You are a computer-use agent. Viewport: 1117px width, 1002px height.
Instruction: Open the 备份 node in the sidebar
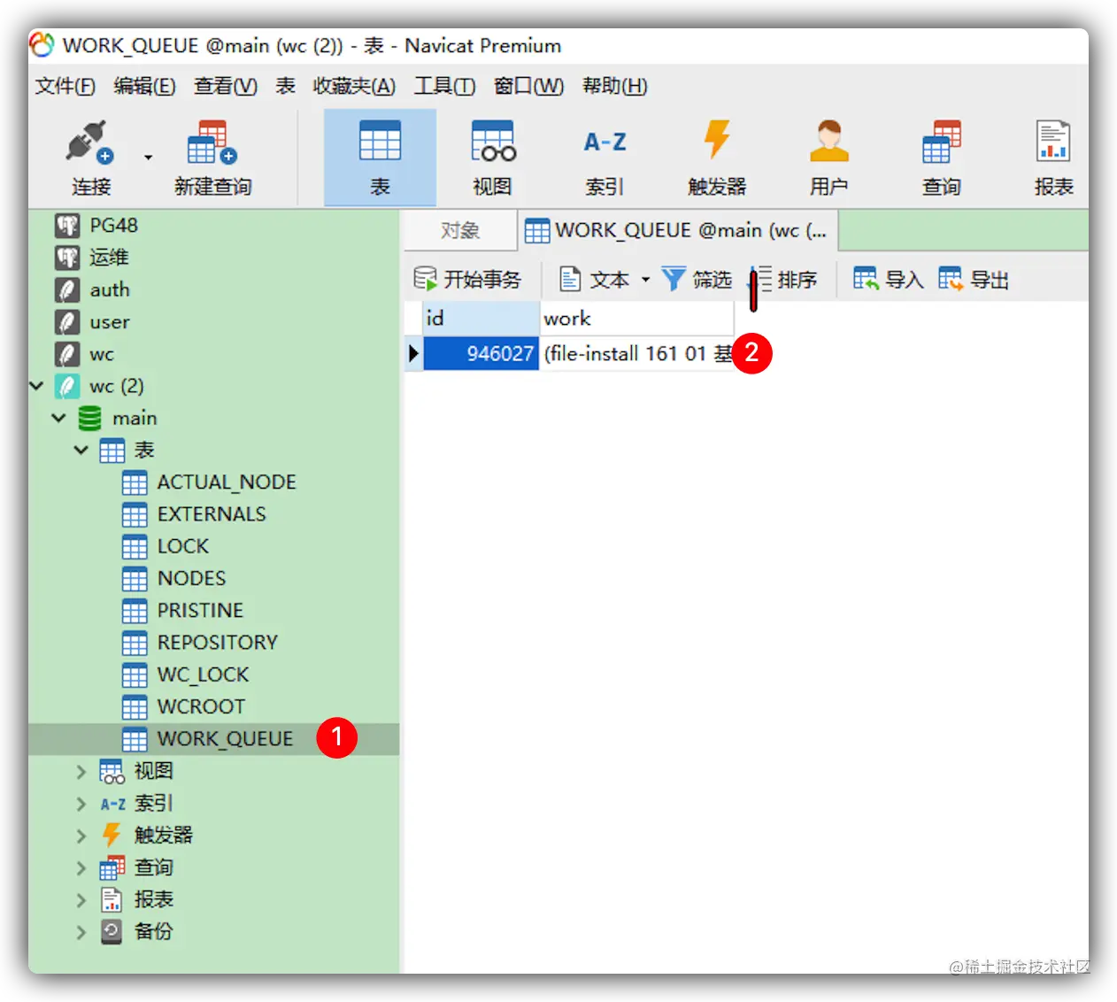coord(152,931)
